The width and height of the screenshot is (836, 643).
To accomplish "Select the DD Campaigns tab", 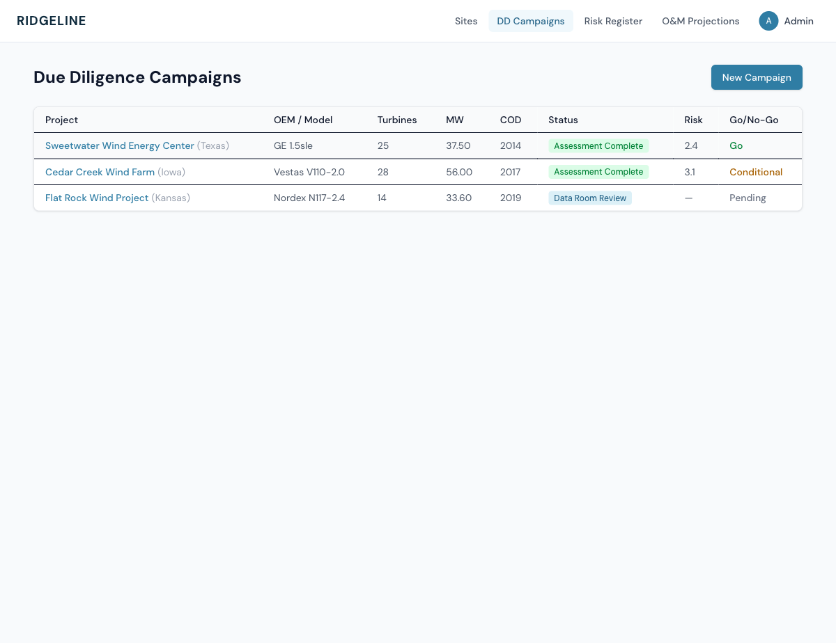I will tap(531, 21).
